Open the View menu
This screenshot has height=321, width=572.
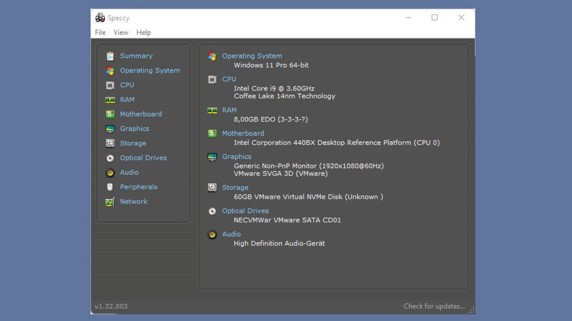[x=121, y=32]
